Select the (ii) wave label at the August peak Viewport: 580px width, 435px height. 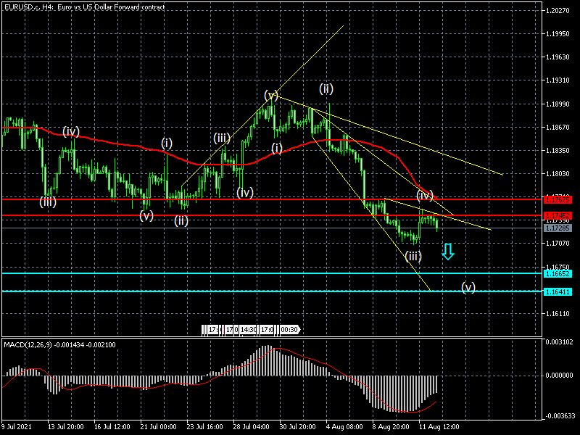(x=326, y=88)
